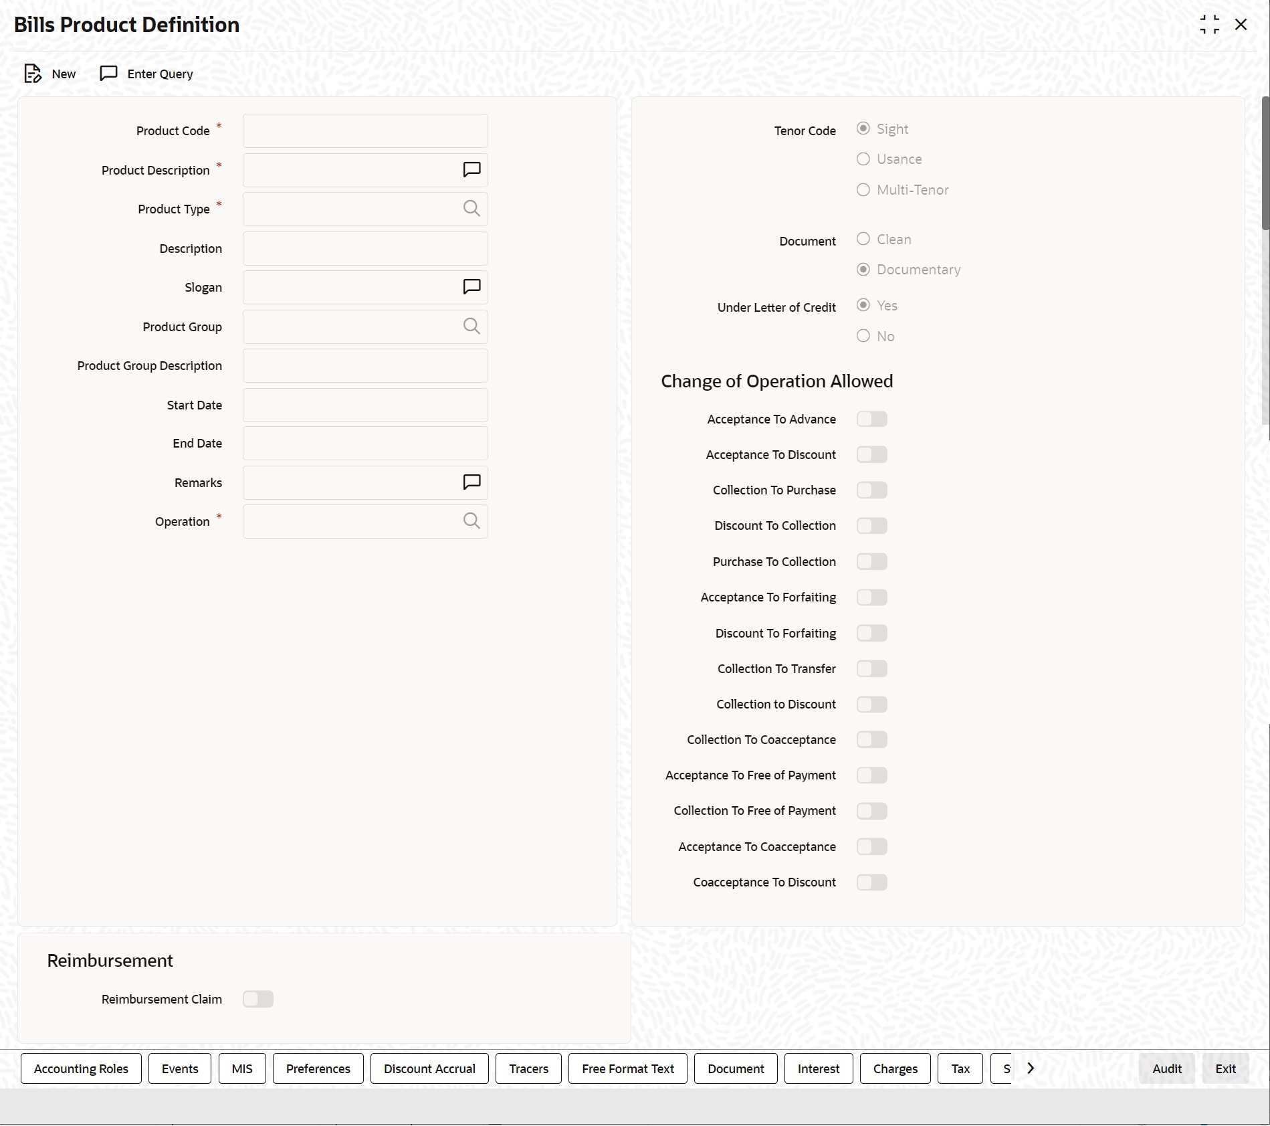Open Remarks text editor icon
The image size is (1270, 1126).
click(x=471, y=482)
